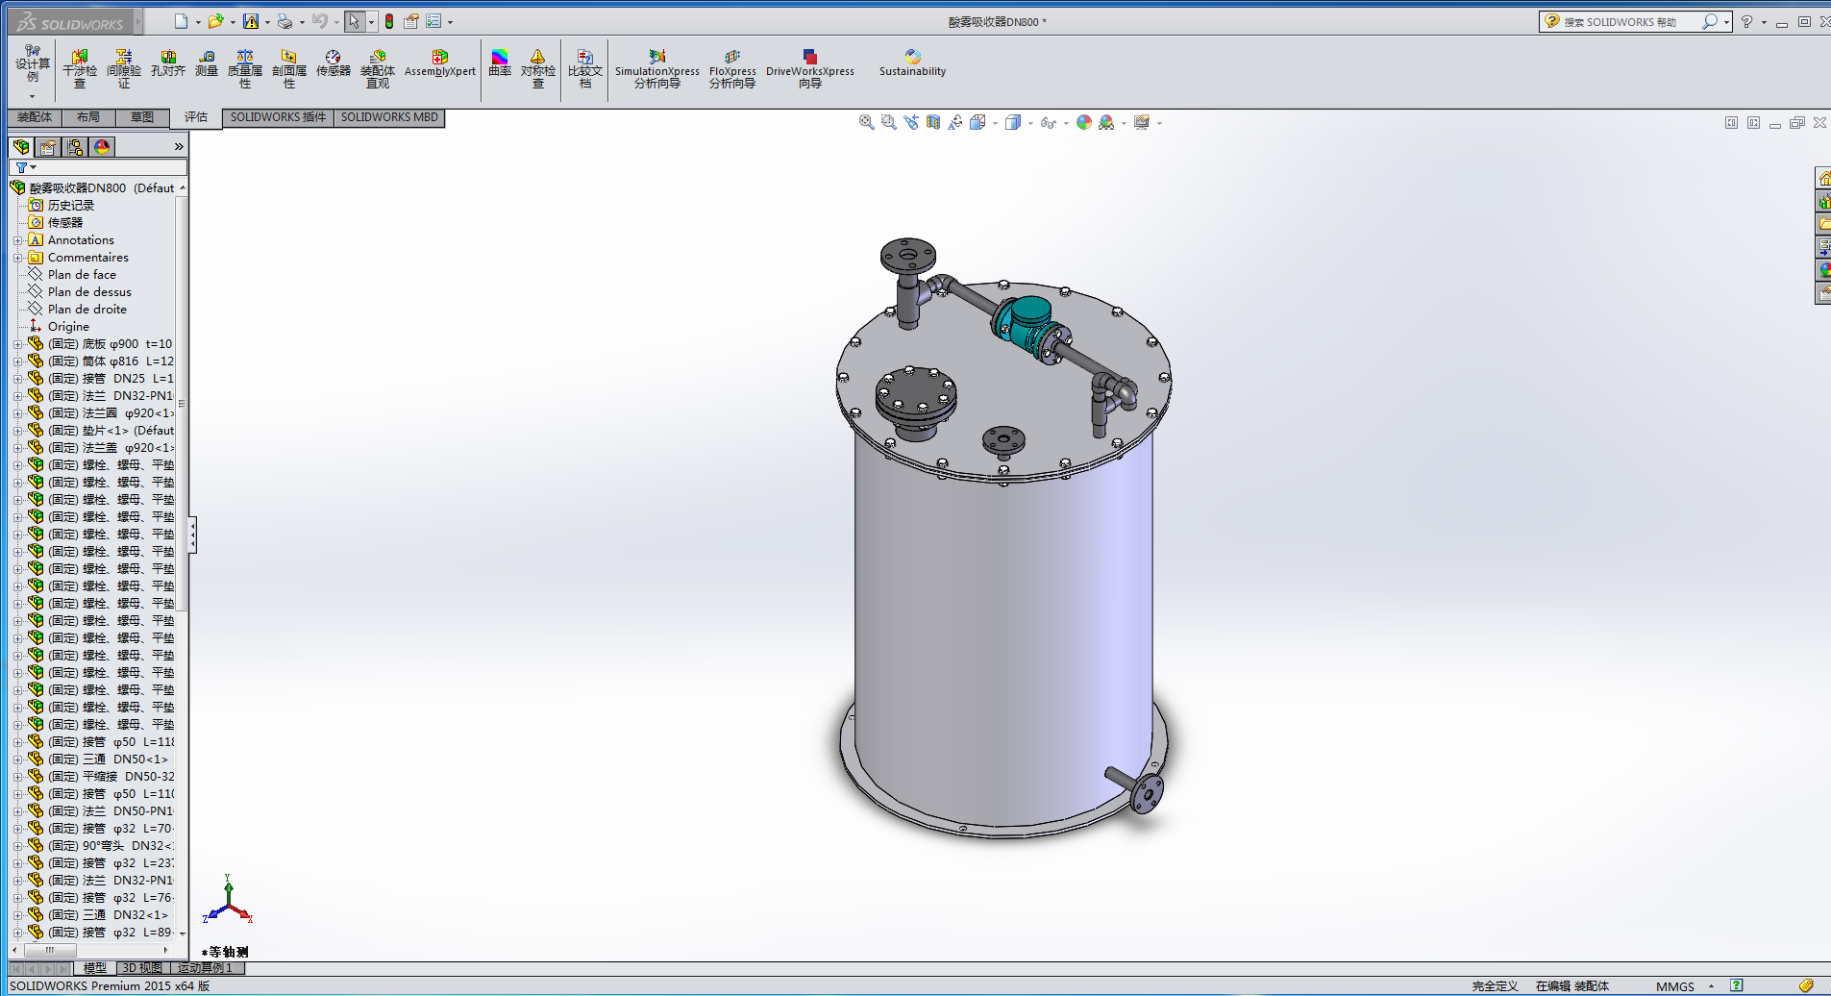Select Plan de face in feature tree
This screenshot has height=996, width=1831.
[82, 275]
